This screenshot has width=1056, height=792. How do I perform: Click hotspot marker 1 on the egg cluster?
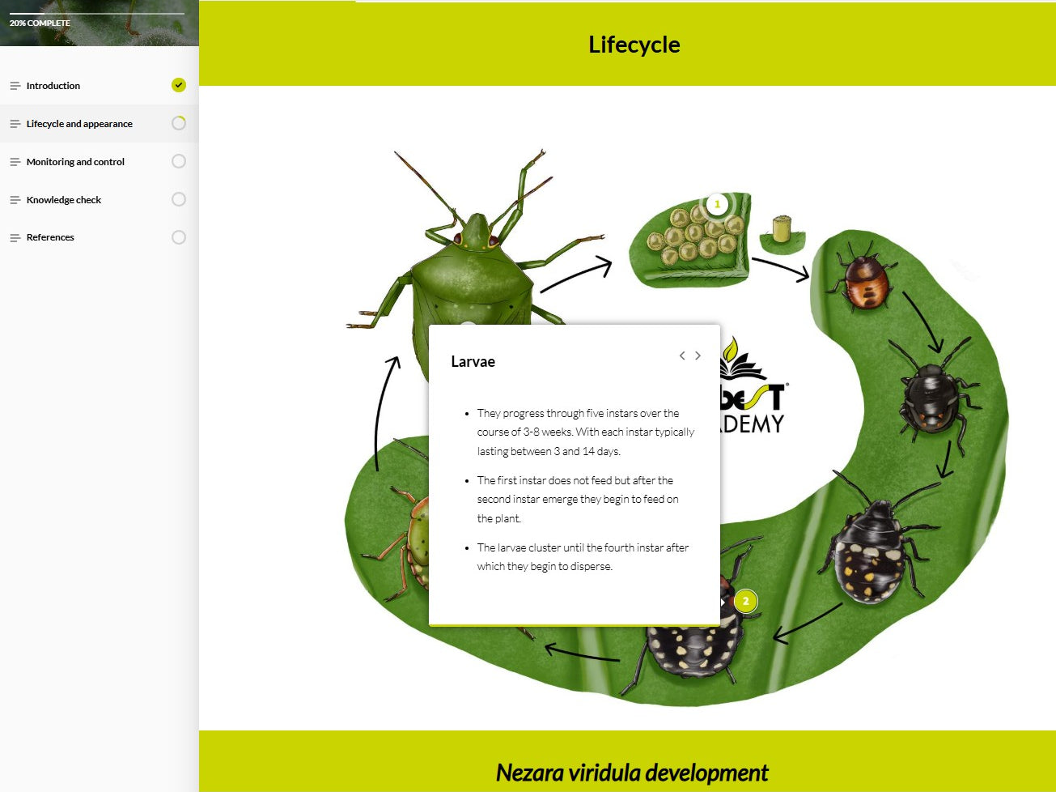pyautogui.click(x=717, y=204)
